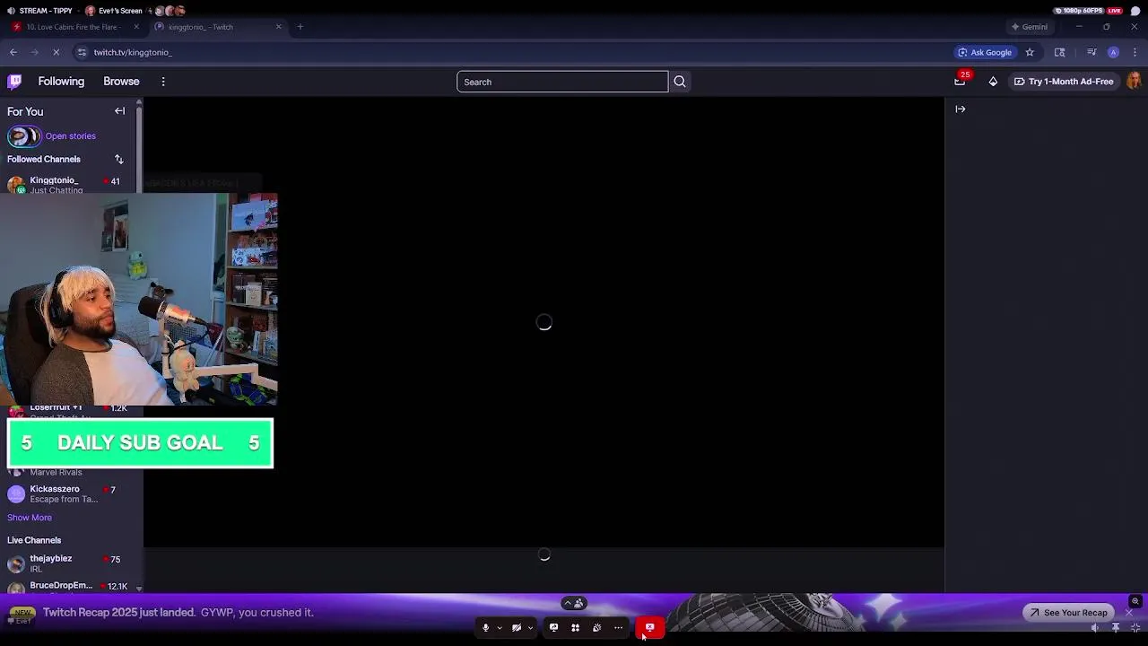Open BruceDropEm live channel
This screenshot has width=1148, height=646.
point(68,587)
